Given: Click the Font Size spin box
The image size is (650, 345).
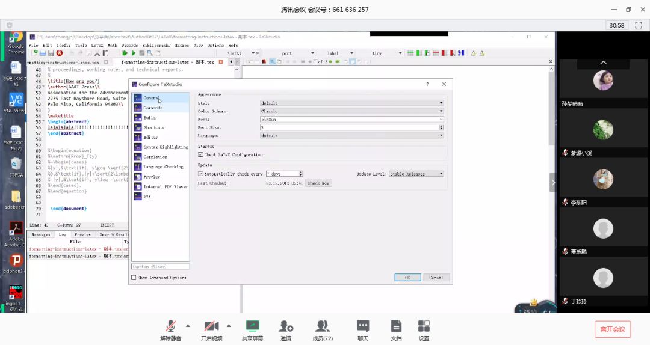Looking at the screenshot, I should coord(351,127).
